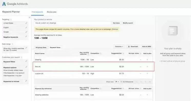Click 'Show avg. monthly searches' date setting
The width and height of the screenshot is (191, 101).
(x=14, y=49)
